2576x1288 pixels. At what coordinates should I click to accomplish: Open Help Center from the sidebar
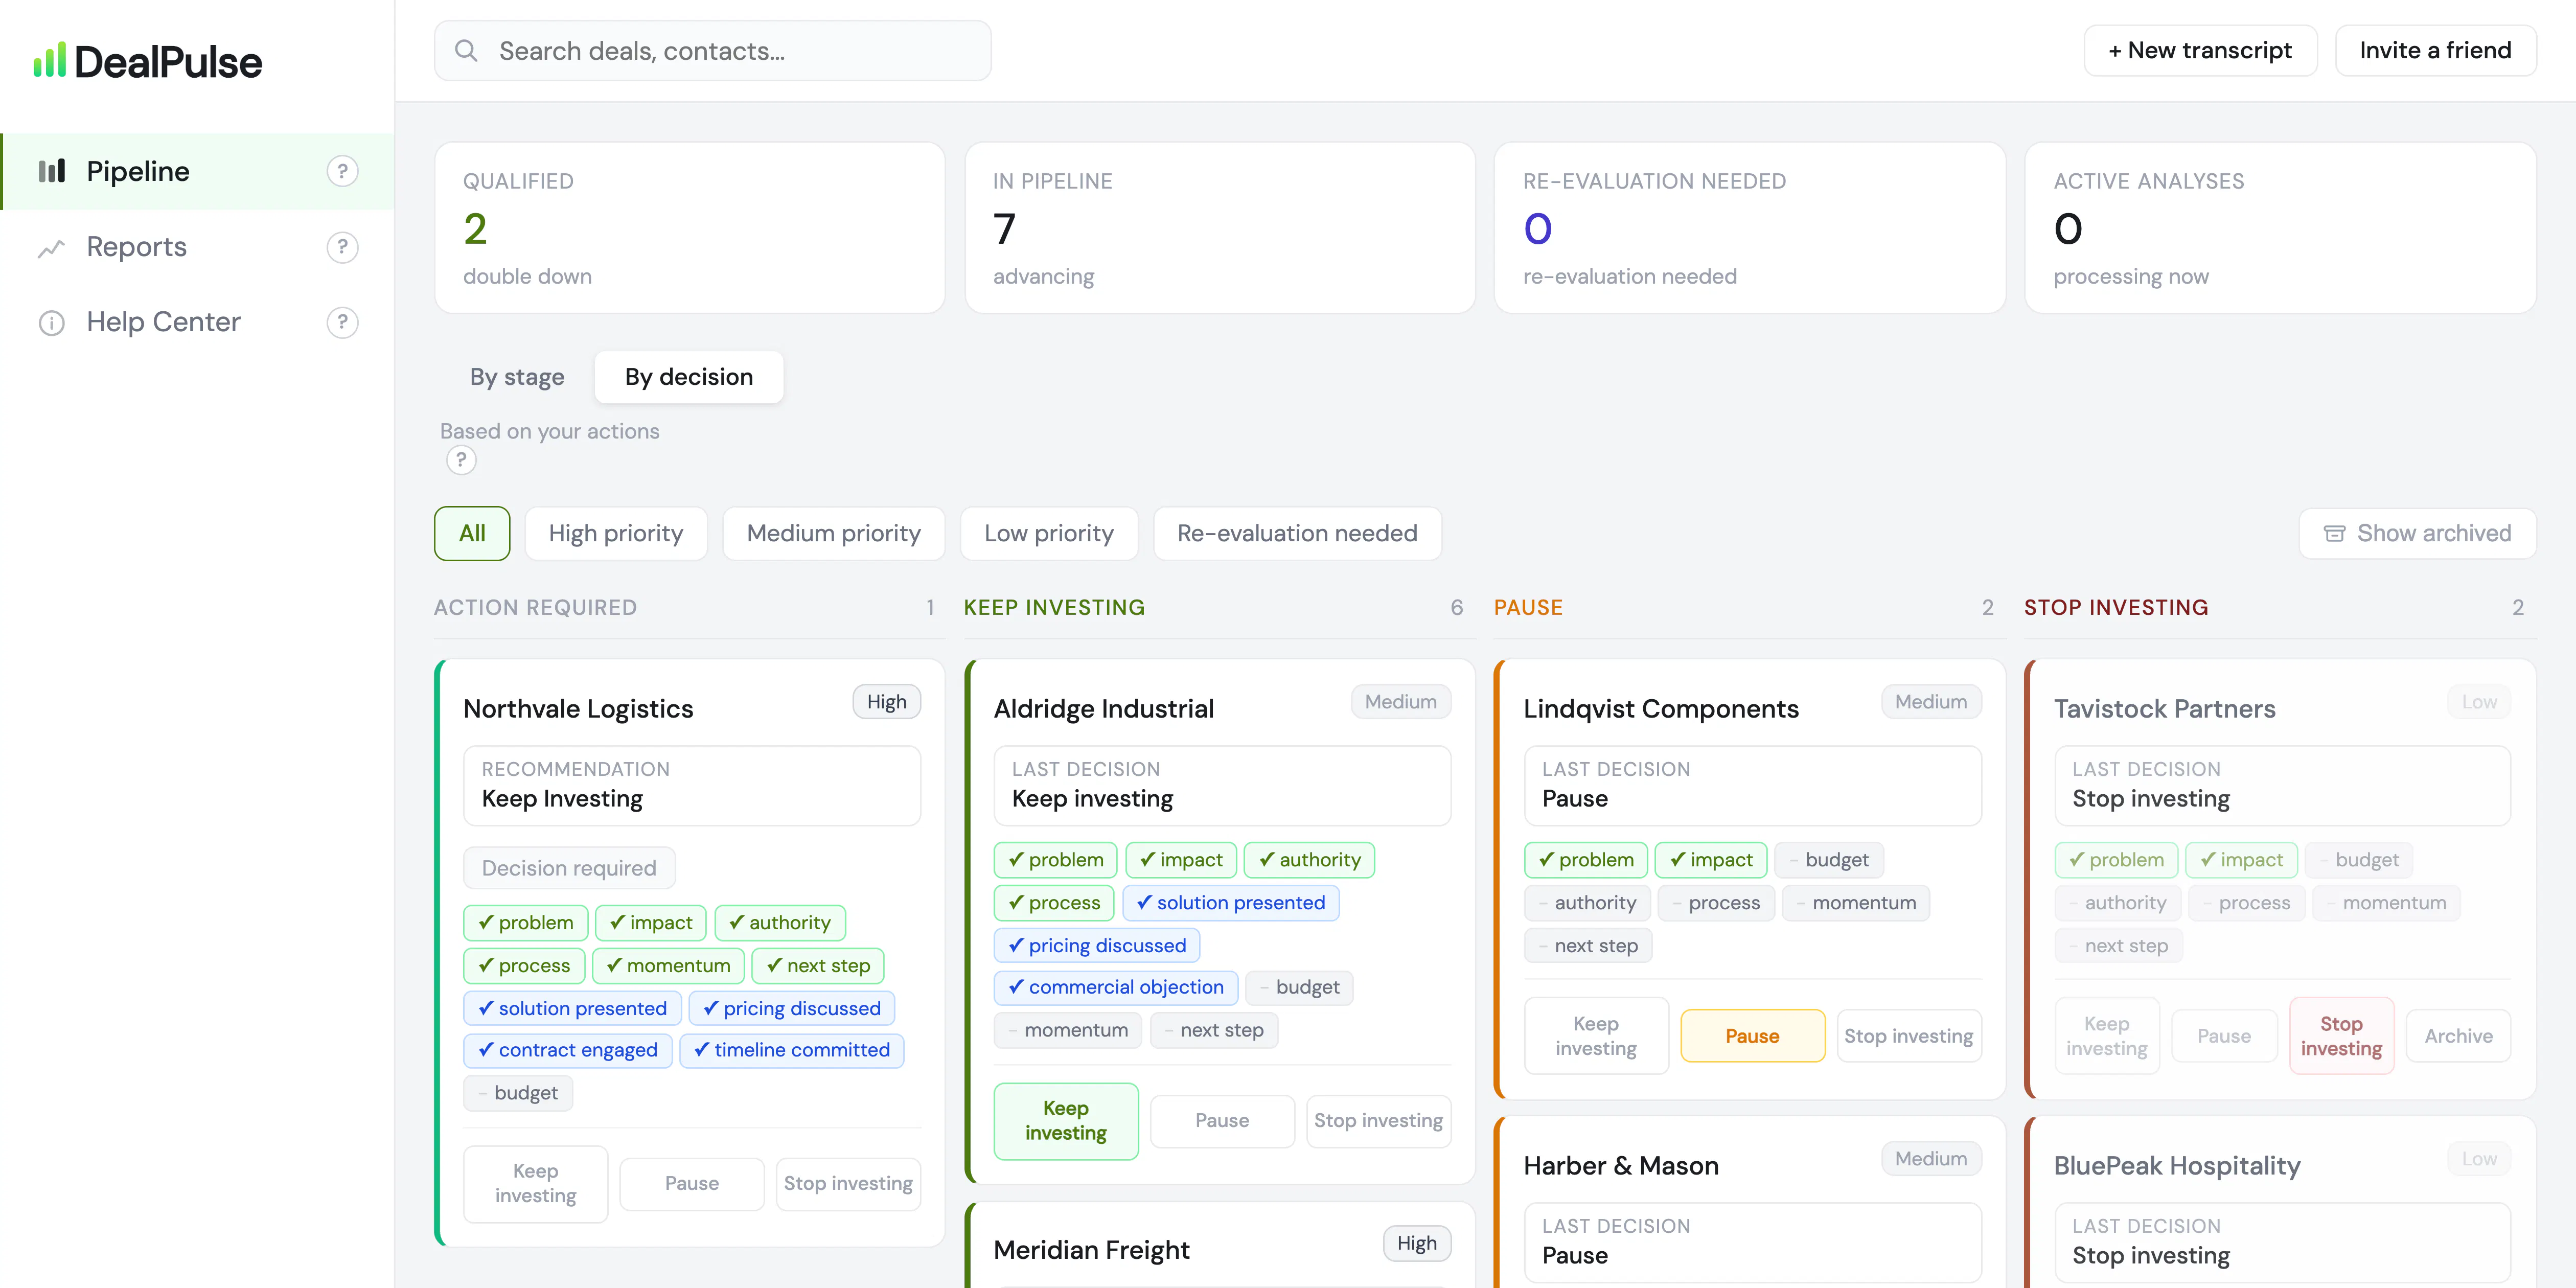(198, 322)
